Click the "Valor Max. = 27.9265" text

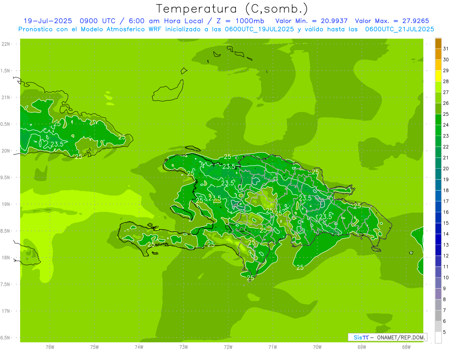click(392, 21)
